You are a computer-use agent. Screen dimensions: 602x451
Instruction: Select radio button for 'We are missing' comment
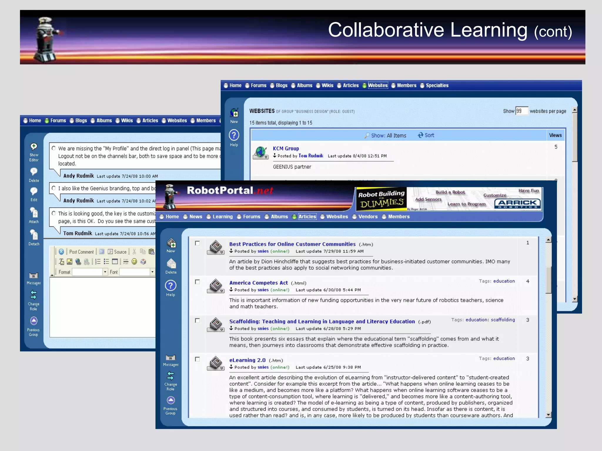coord(53,148)
